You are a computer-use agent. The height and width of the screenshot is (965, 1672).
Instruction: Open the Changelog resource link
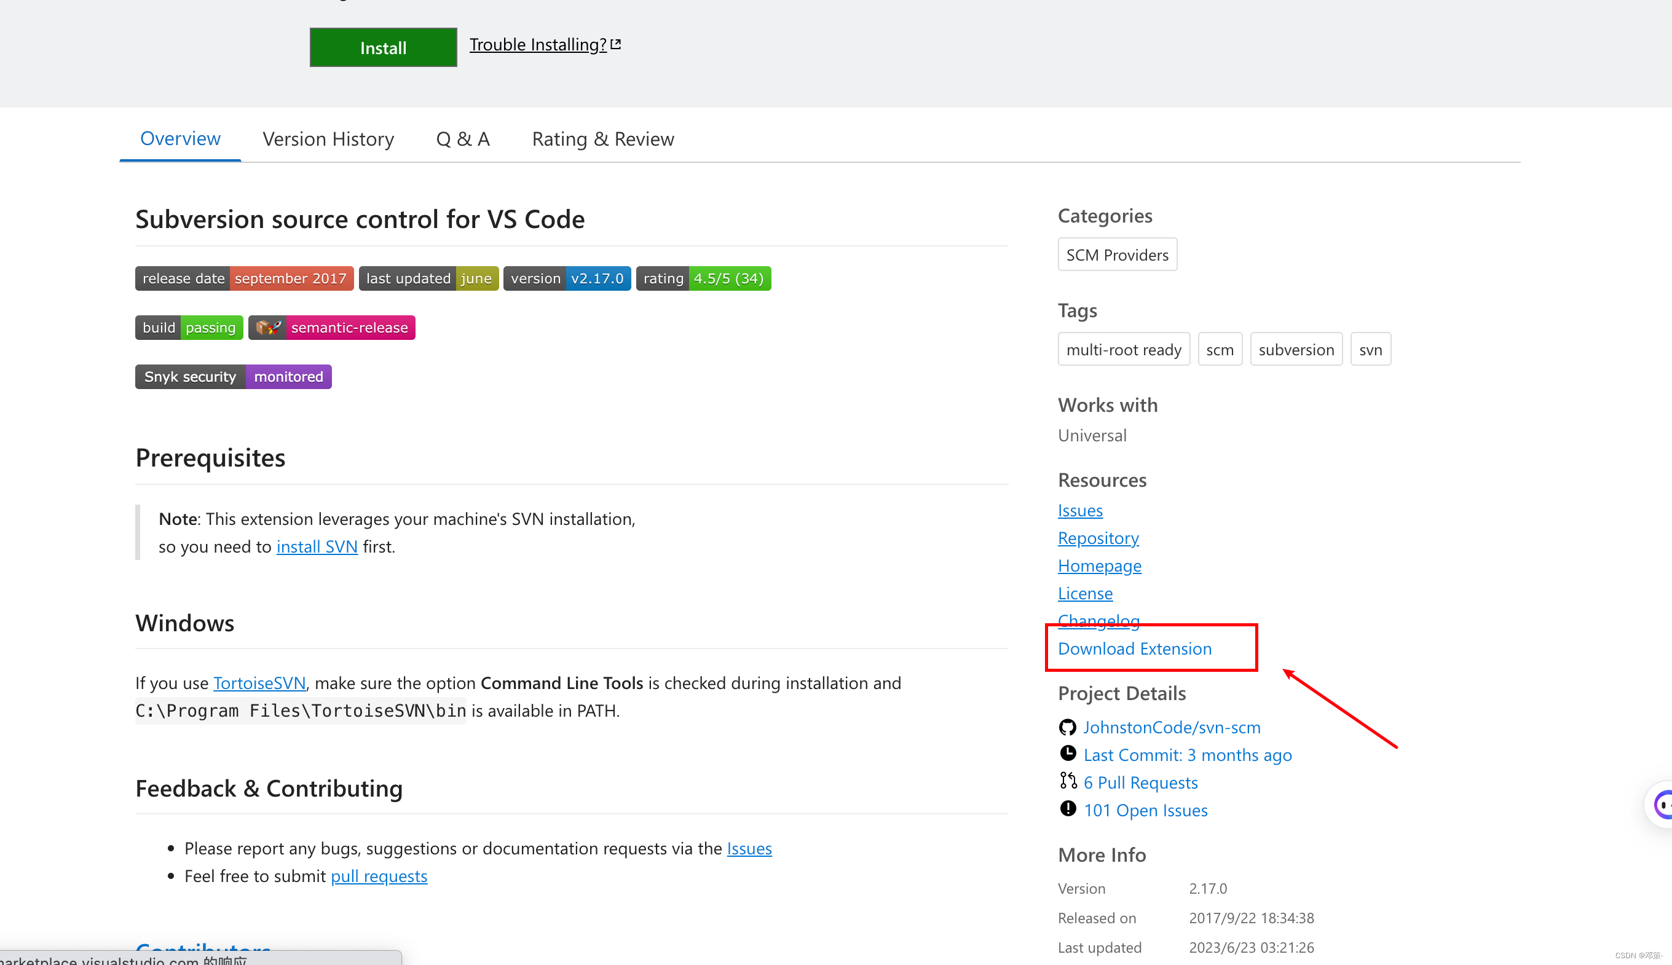point(1098,620)
